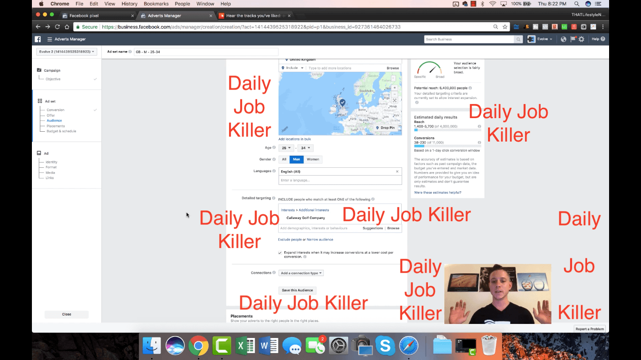The height and width of the screenshot is (360, 641).
Task: Click Suggestions in detailed targeting box
Action: coord(373,228)
